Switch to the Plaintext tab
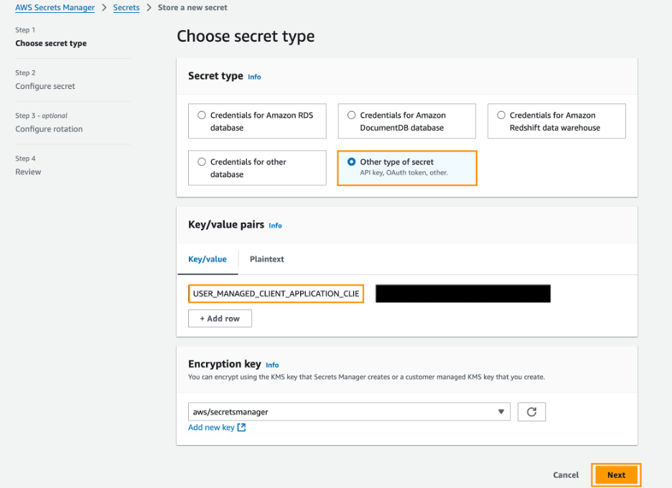Screen dimensions: 672x488 267,259
